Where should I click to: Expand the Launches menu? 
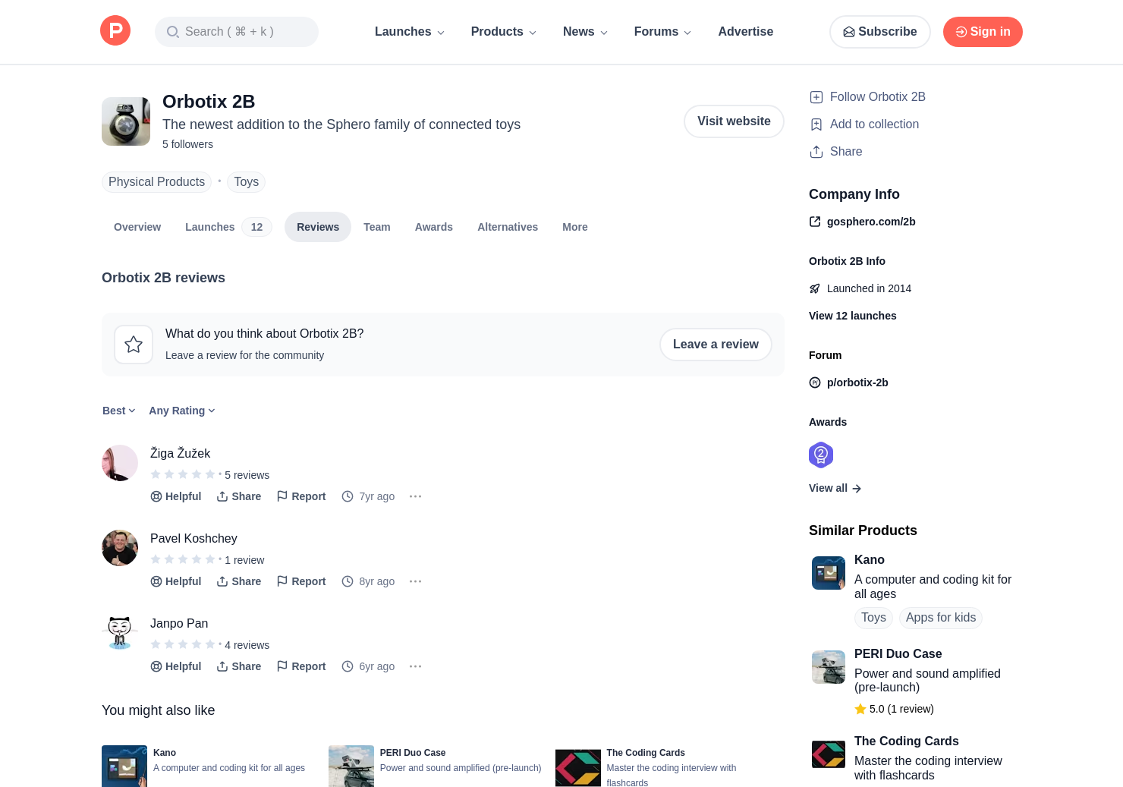[x=410, y=32]
